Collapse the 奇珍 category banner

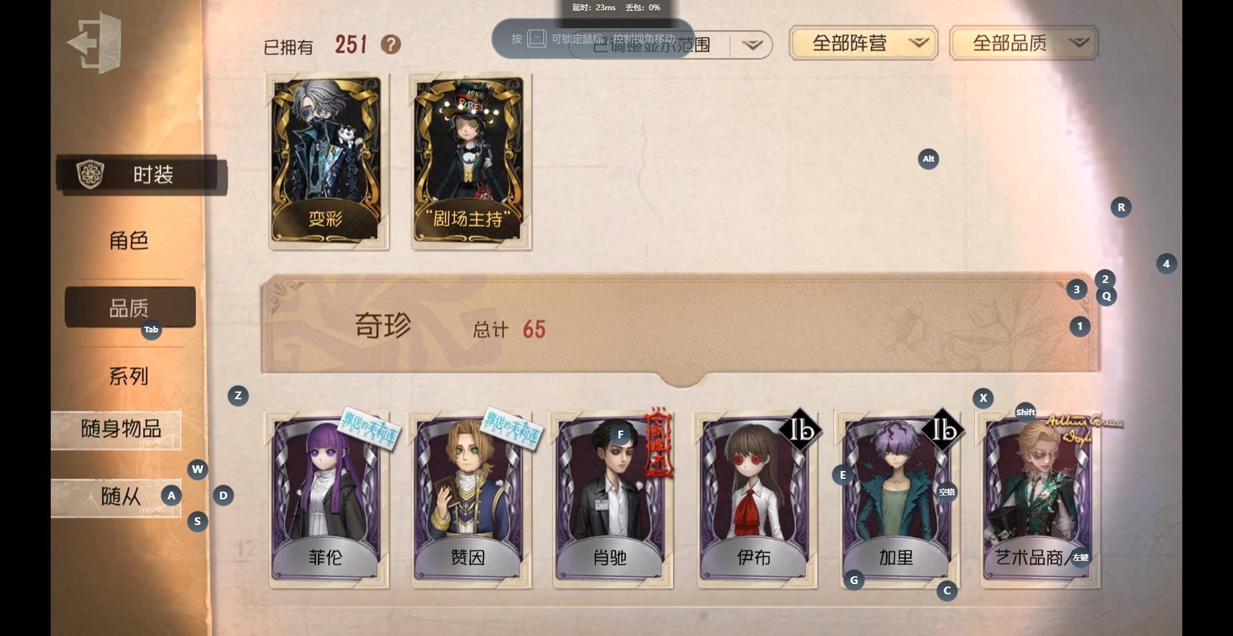pos(681,325)
